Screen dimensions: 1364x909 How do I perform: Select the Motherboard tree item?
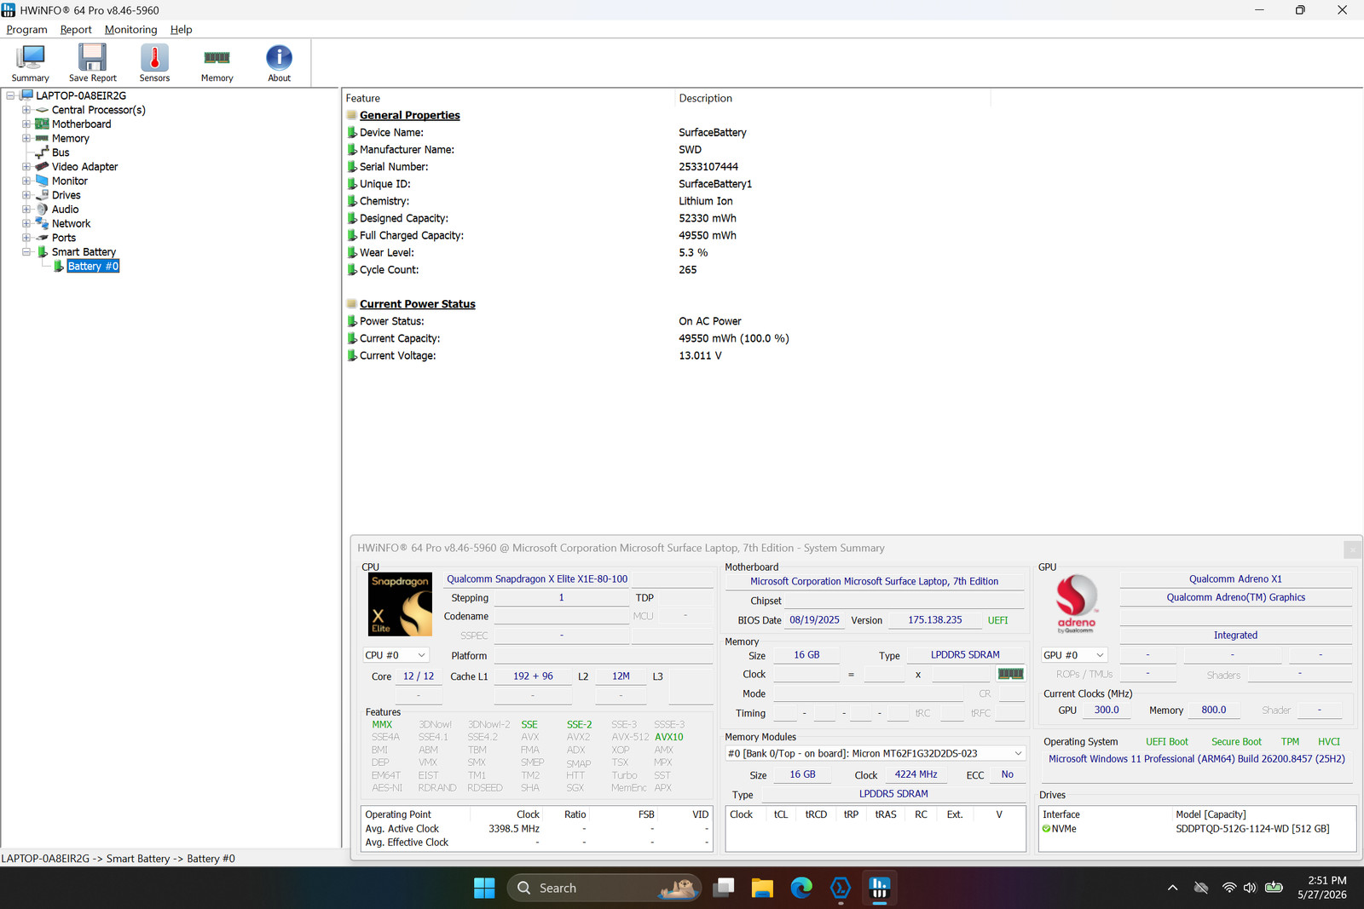pos(81,124)
